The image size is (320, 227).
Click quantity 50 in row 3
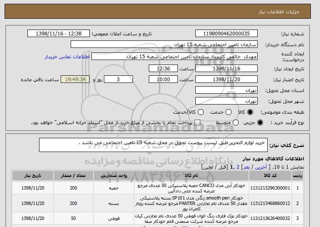pos(73,218)
